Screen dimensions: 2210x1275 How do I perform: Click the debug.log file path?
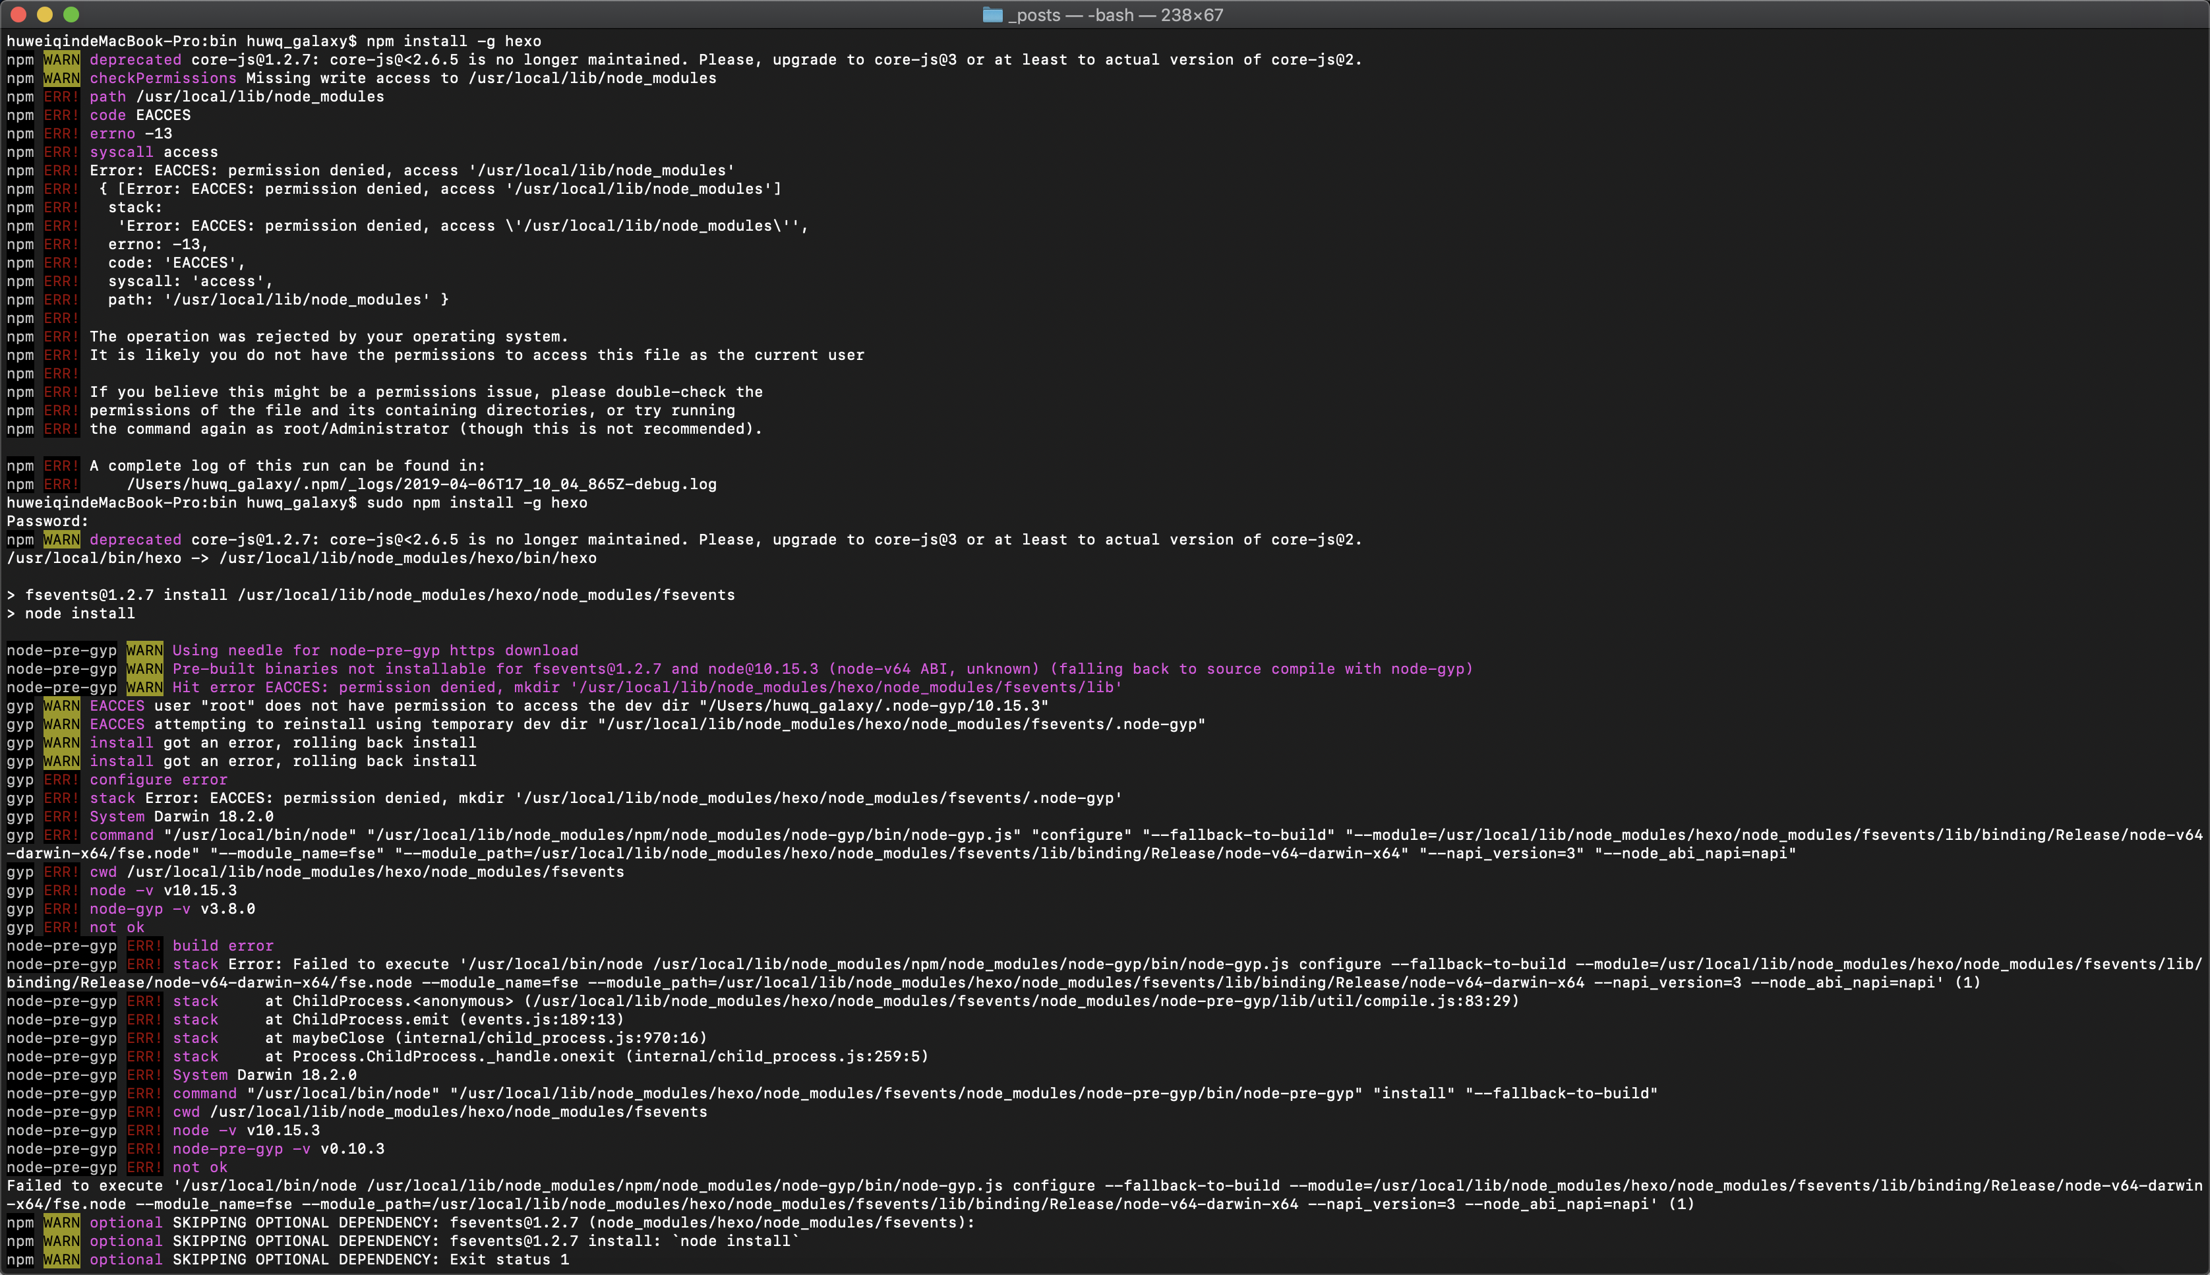click(421, 485)
